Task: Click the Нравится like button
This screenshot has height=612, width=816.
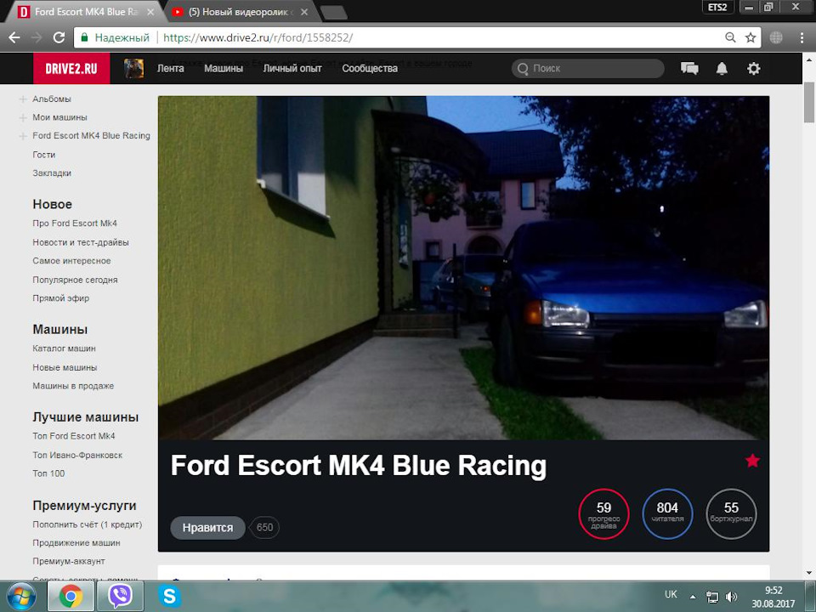Action: pyautogui.click(x=207, y=528)
